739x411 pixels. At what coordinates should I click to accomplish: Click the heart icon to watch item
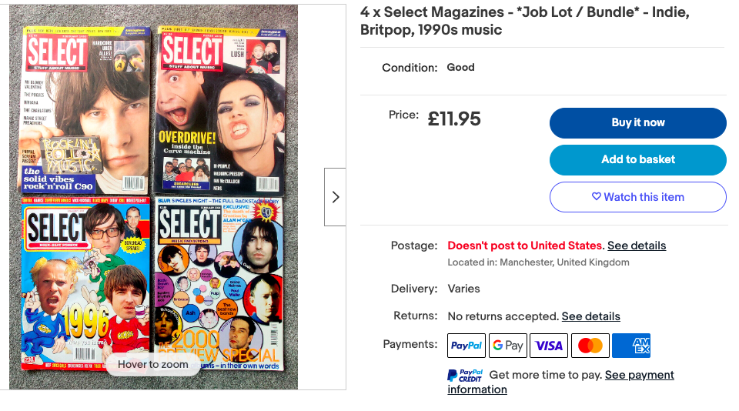(x=596, y=197)
